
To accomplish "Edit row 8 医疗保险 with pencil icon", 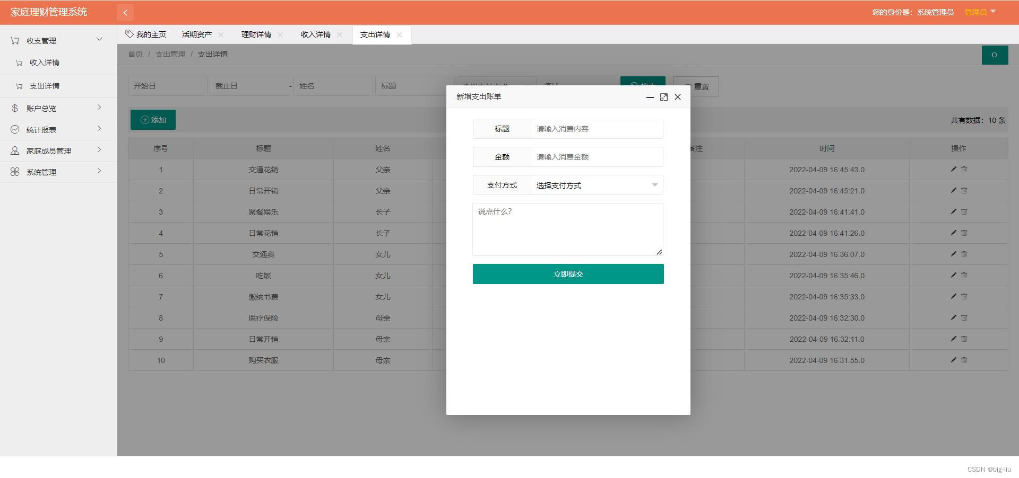I will point(953,317).
